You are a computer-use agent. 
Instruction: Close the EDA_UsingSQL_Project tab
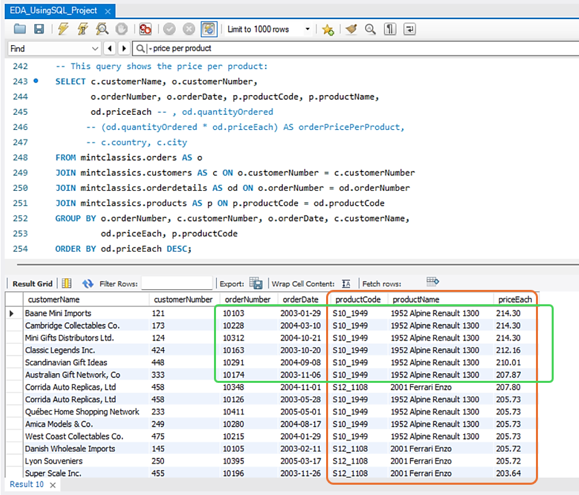pyautogui.click(x=108, y=12)
